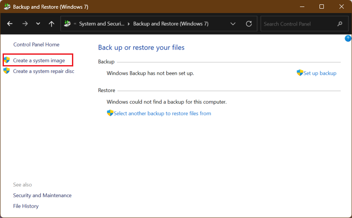Minimize the Backup and Restore window
The image size is (352, 218).
coord(302,7)
